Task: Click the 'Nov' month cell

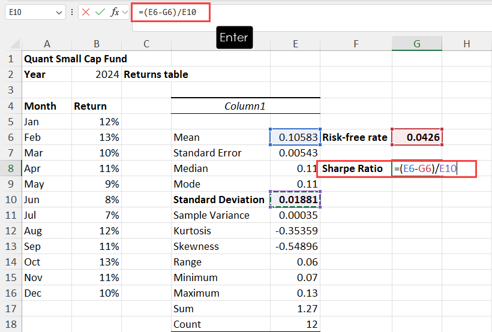Action: 47,277
